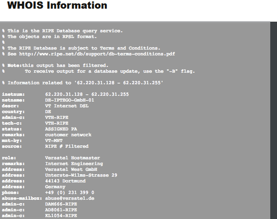Click 'This is the RIPE Database query service' line
Screen dimensions: 277x219
coord(62,31)
